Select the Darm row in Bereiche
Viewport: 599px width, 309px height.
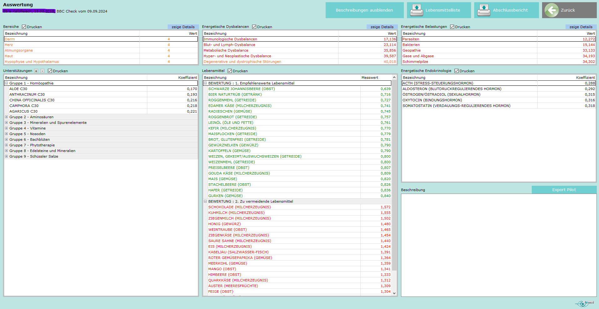point(101,39)
